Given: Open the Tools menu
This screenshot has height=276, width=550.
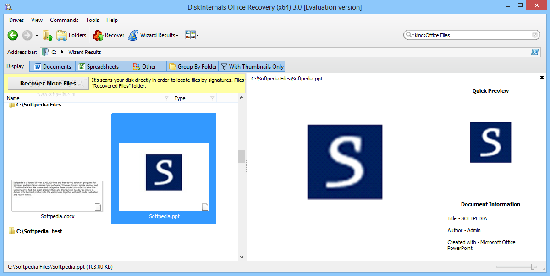Looking at the screenshot, I should (x=92, y=20).
